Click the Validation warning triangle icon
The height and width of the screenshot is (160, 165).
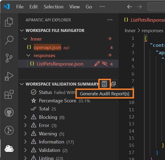pos(34,150)
